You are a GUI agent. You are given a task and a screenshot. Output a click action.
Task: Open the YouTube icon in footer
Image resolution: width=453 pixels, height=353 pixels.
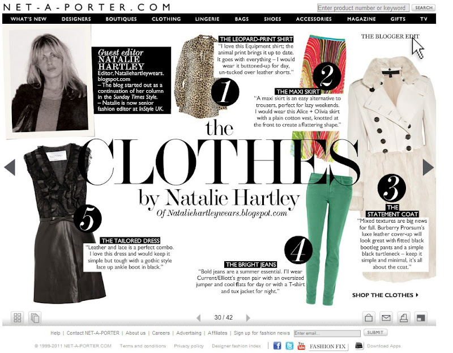point(301,346)
